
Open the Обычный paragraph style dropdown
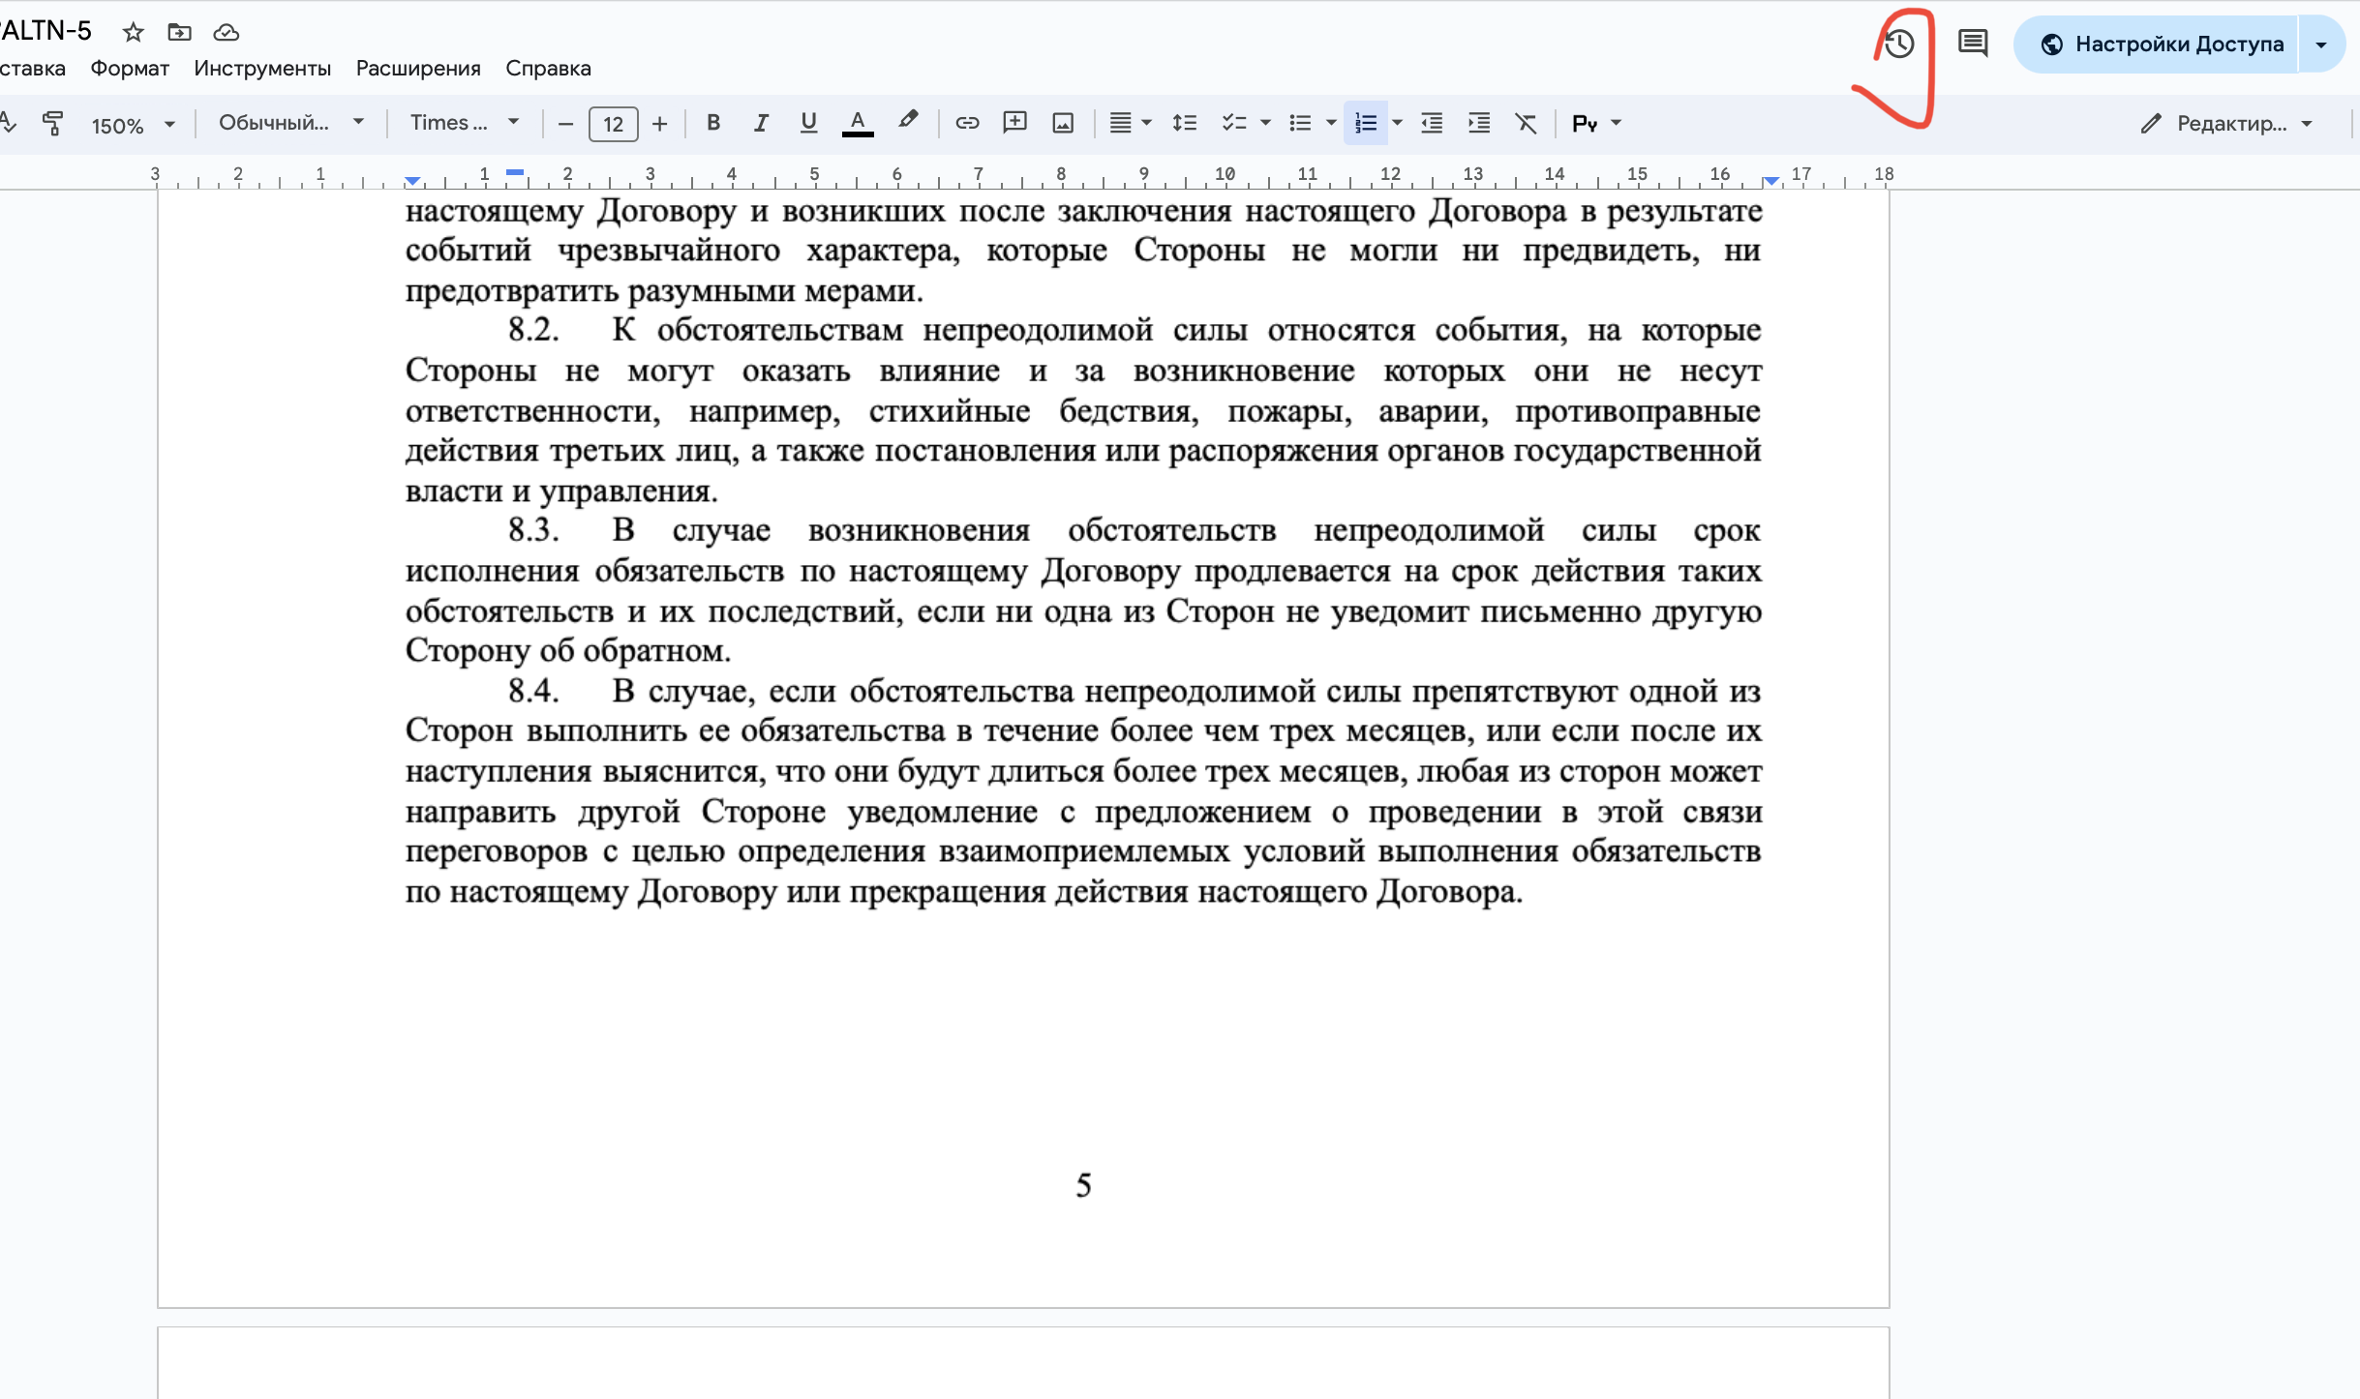290,123
